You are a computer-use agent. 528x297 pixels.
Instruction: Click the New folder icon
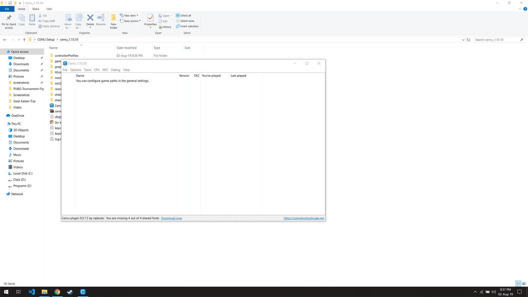pyautogui.click(x=114, y=18)
